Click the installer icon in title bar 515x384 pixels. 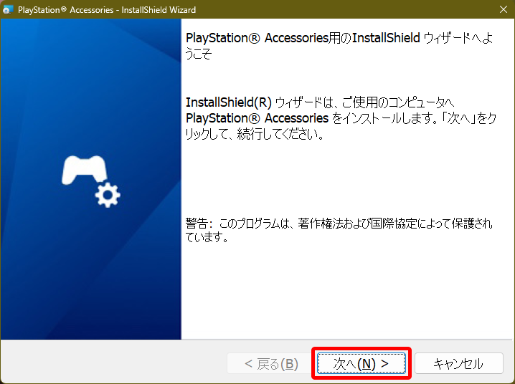click(x=8, y=9)
